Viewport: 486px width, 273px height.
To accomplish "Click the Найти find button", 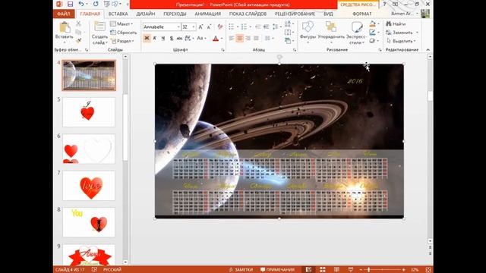I will 396,24.
